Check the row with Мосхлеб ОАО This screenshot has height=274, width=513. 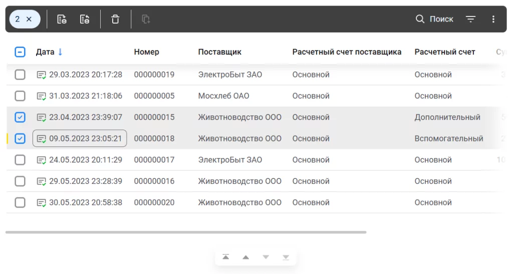[20, 96]
